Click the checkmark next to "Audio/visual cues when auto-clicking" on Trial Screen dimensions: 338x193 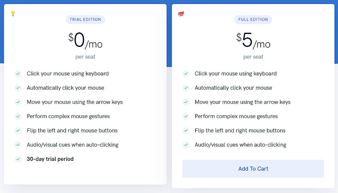click(18, 145)
